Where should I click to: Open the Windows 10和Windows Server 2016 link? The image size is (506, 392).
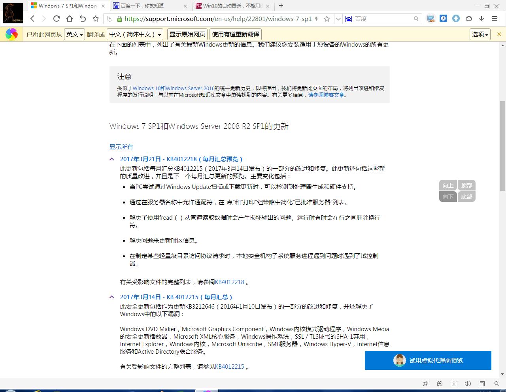point(174,88)
